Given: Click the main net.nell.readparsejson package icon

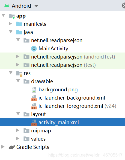Looking at the screenshot, I should [x=26, y=40].
